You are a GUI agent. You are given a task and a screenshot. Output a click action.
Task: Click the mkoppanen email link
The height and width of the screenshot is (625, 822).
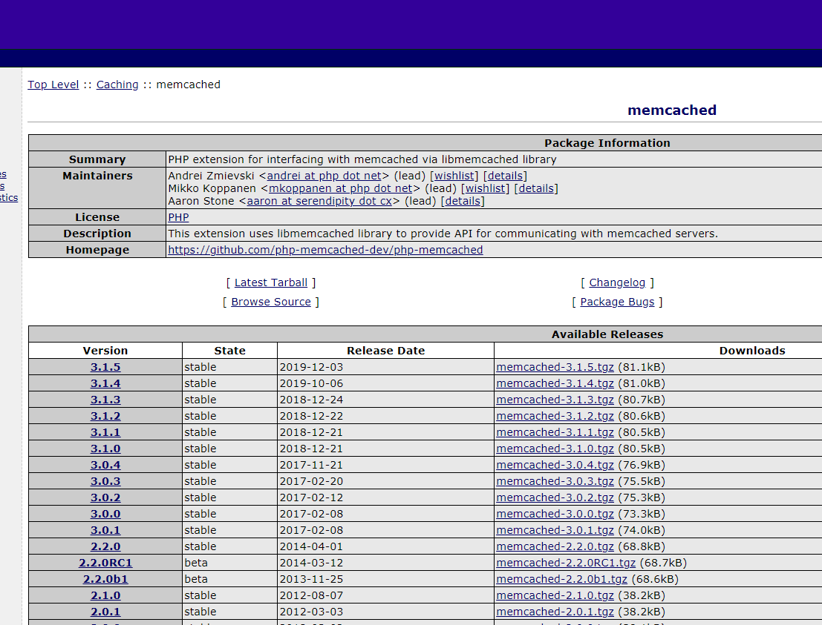pos(341,188)
